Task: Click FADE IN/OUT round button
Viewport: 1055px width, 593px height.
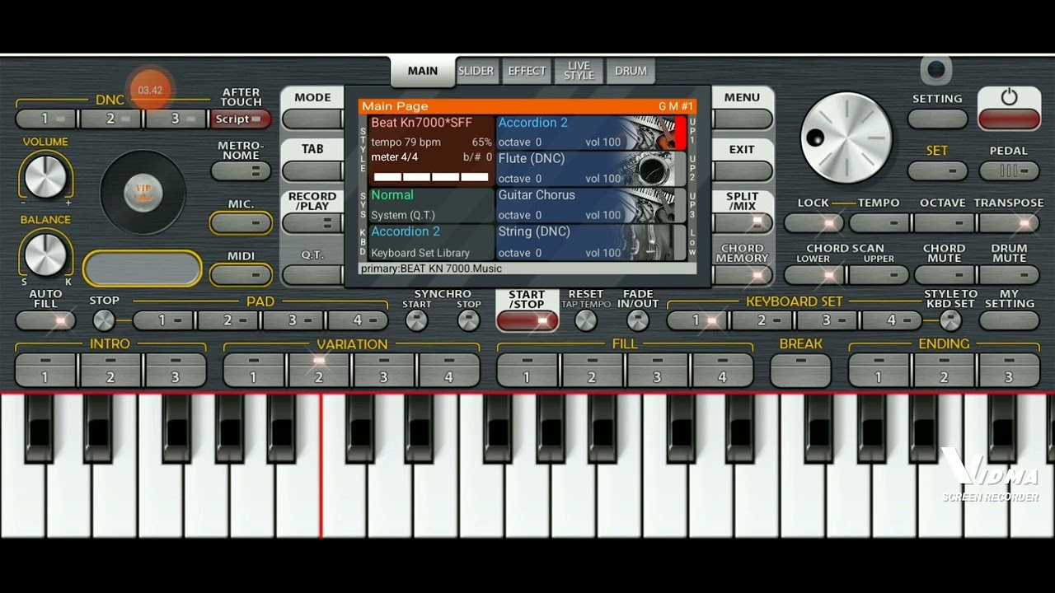Action: [x=638, y=320]
